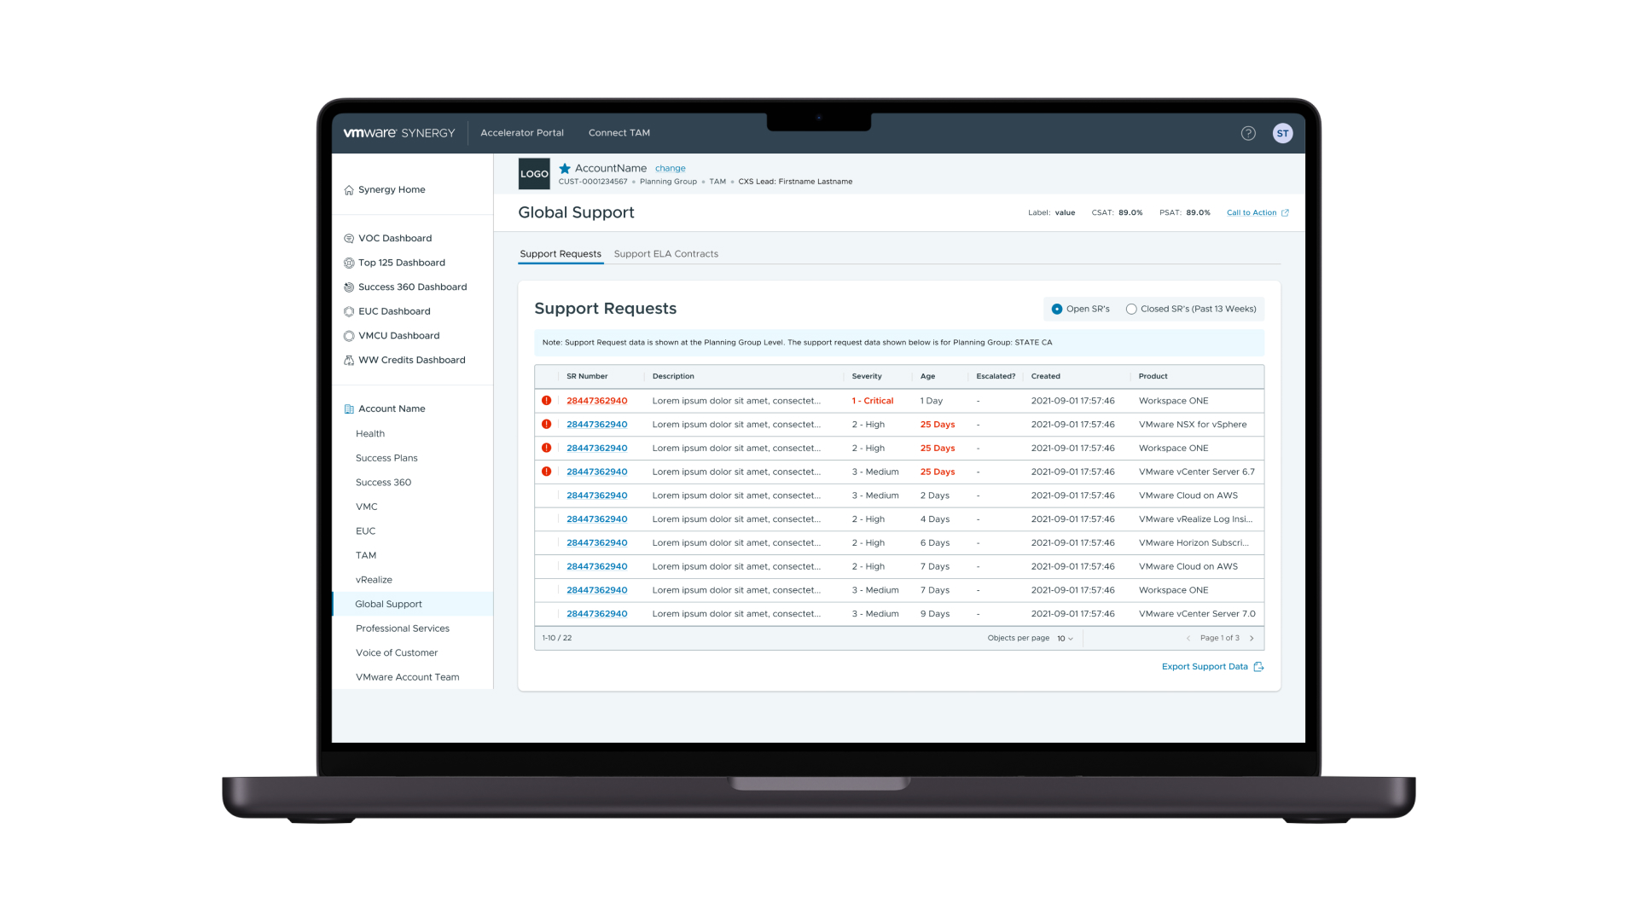
Task: Click the WW Credits Dashboard icon
Action: coord(349,360)
